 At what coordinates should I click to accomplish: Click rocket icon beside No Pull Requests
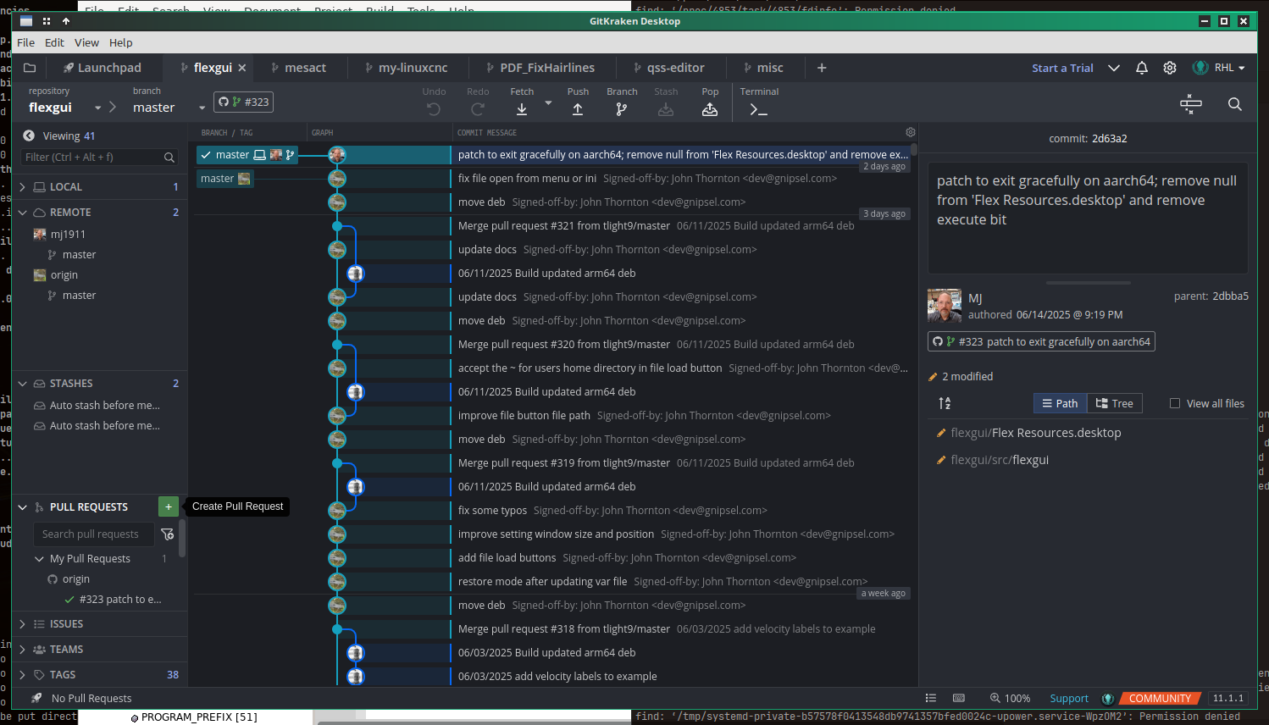[36, 698]
